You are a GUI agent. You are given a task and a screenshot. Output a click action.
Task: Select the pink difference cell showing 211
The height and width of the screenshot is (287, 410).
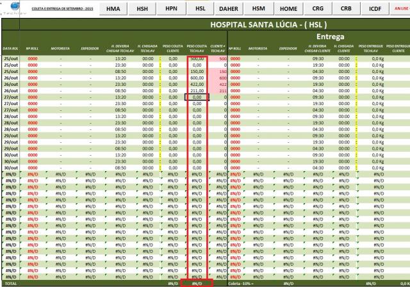pos(218,91)
